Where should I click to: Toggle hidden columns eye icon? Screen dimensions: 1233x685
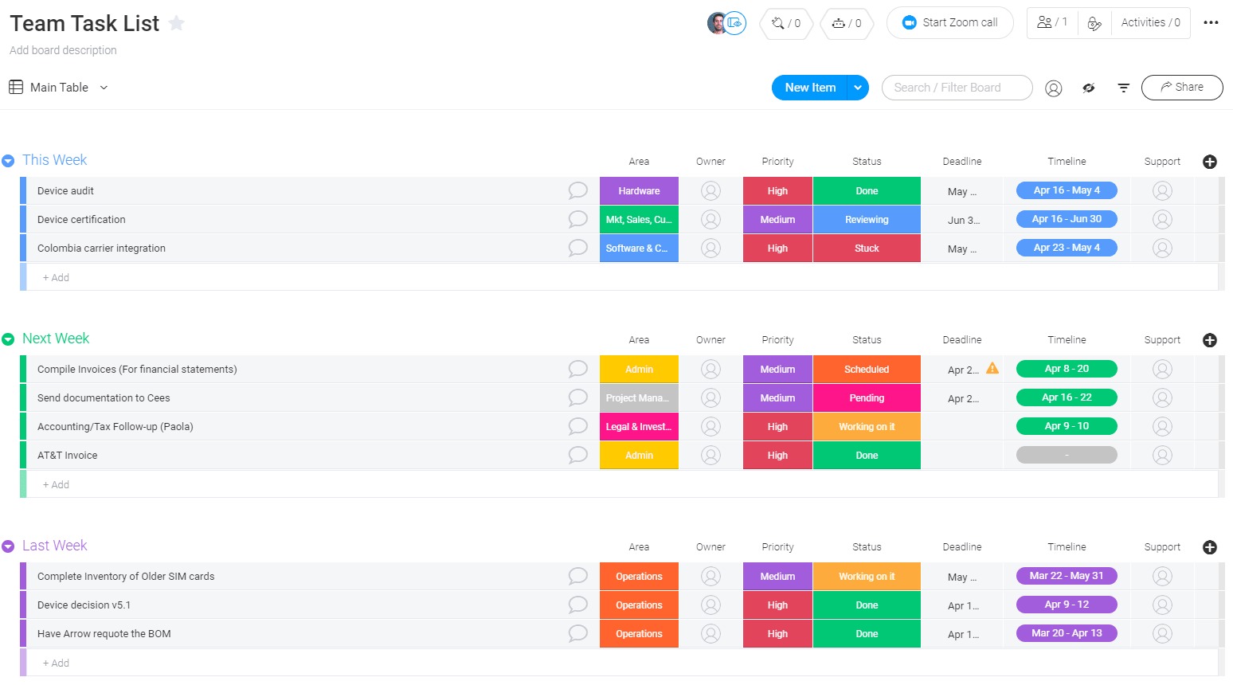(1088, 88)
